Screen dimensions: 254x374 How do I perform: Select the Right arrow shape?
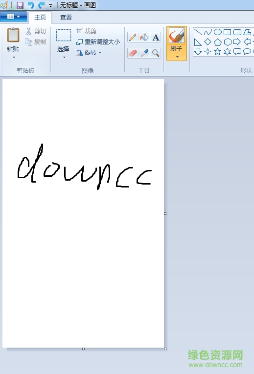tap(237, 42)
